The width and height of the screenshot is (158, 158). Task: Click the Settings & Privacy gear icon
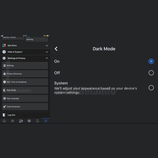(4, 58)
